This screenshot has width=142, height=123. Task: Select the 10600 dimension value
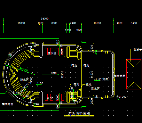tap(97, 23)
